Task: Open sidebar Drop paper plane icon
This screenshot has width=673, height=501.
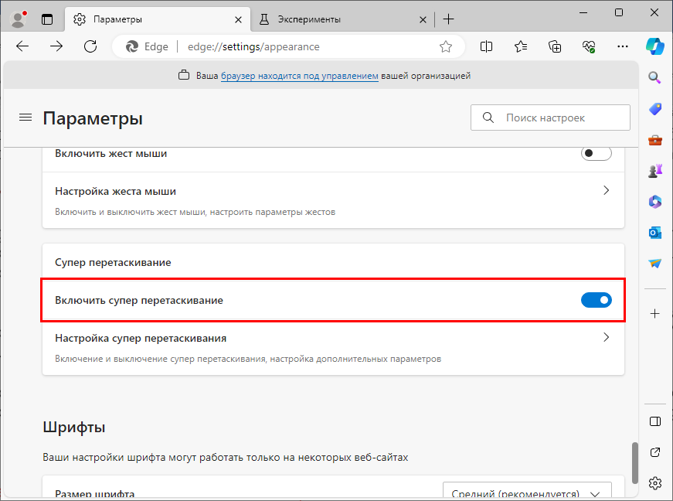Action: 655,263
